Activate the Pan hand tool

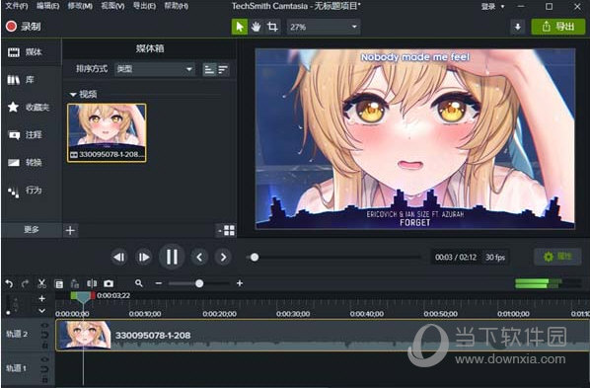point(256,27)
